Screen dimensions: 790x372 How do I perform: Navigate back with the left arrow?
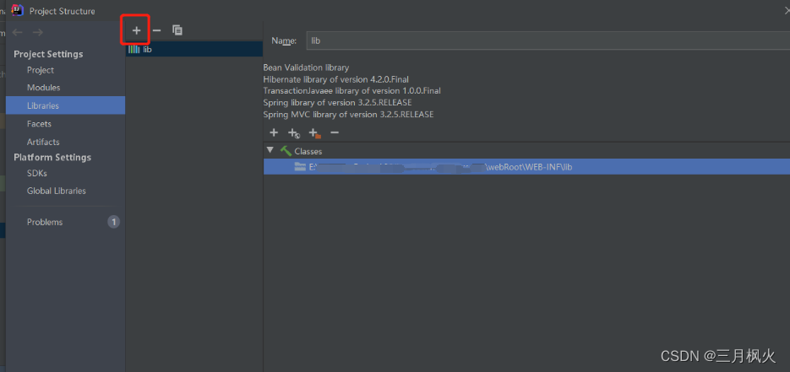click(x=18, y=32)
